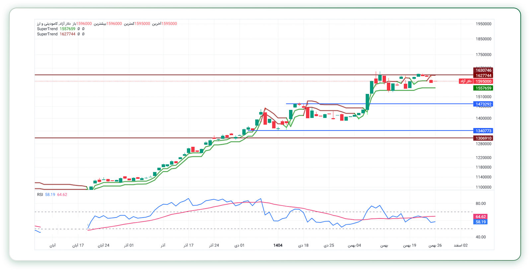Click the 80.00 level on the RSI scale
The width and height of the screenshot is (531, 275).
click(x=481, y=204)
